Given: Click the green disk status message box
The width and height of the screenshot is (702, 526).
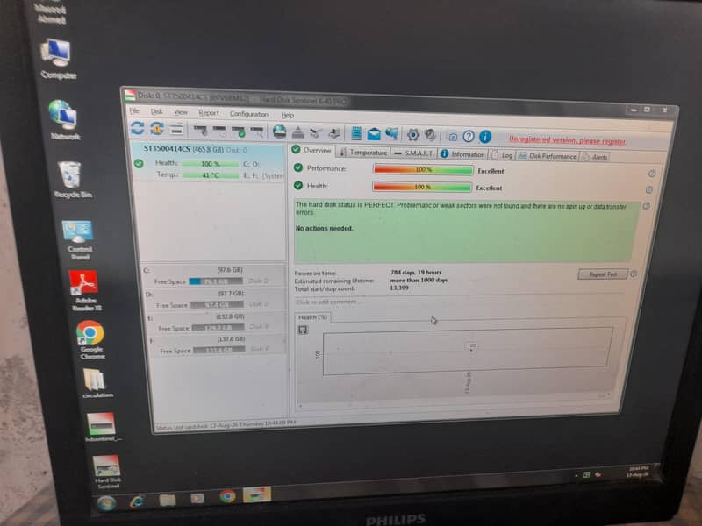Looking at the screenshot, I should click(466, 231).
